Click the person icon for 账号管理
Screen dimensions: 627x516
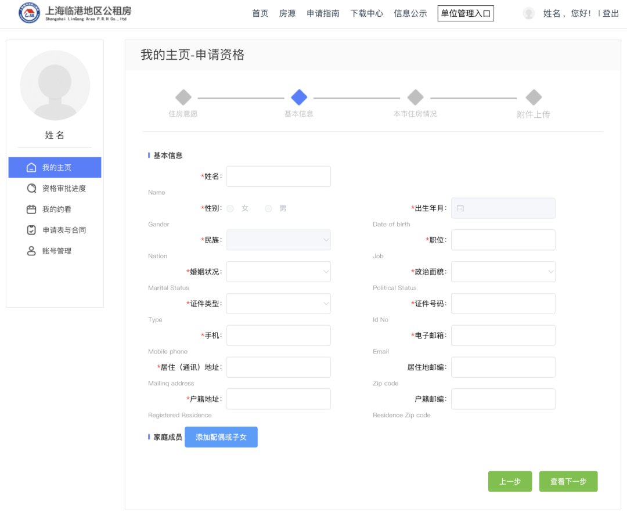[x=32, y=251]
